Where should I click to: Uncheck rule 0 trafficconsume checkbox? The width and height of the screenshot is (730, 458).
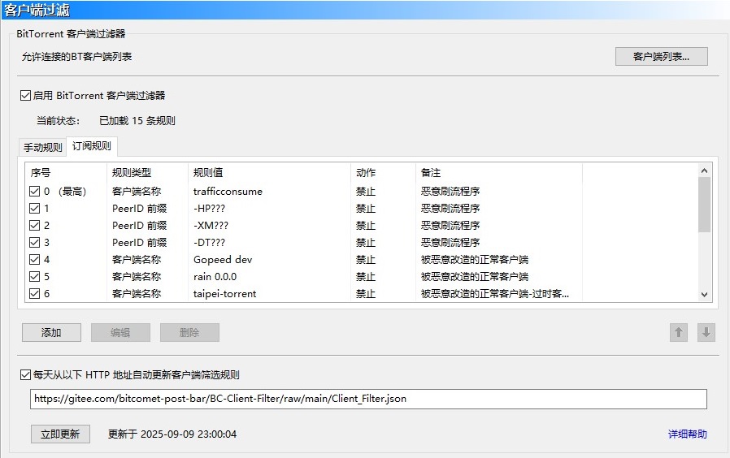click(x=34, y=192)
